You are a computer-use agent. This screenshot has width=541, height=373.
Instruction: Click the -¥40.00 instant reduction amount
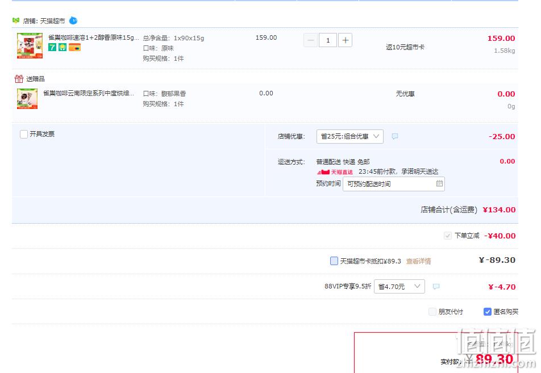pos(500,236)
